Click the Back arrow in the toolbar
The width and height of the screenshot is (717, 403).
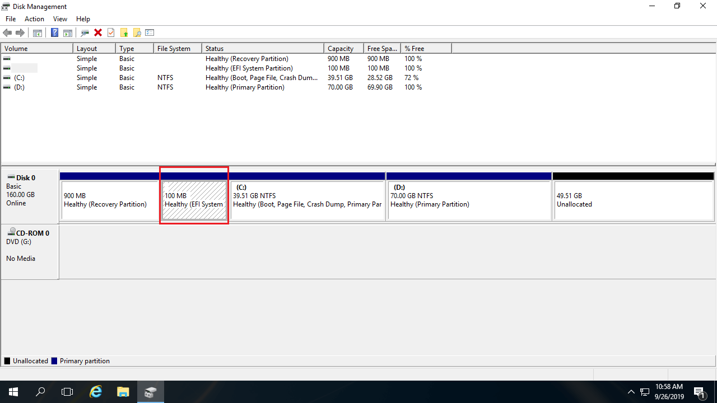click(x=7, y=32)
